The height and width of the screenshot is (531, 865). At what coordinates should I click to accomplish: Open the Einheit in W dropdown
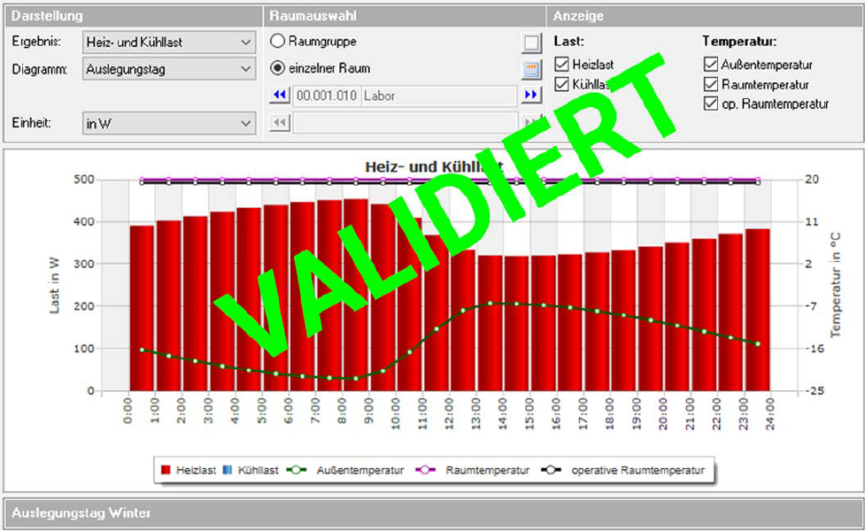coord(169,124)
